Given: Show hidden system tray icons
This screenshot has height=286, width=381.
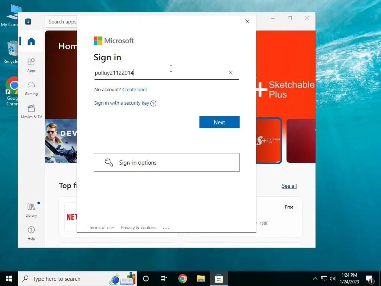Looking at the screenshot, I should coord(315,279).
